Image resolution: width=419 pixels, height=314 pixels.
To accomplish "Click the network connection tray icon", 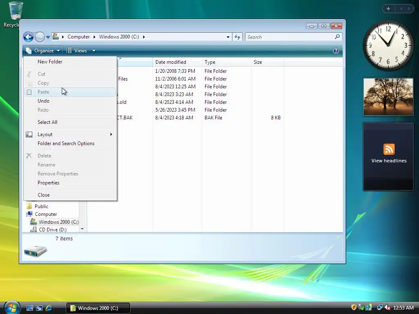I will (379, 307).
